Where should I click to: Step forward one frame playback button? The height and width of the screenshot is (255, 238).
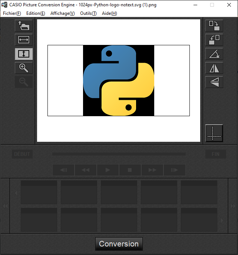click(x=174, y=170)
